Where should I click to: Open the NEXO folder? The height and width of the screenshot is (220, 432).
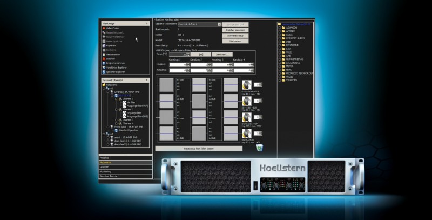point(287,70)
